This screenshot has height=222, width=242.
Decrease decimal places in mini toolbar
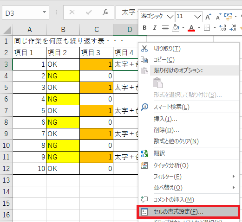pyautogui.click(x=233, y=28)
